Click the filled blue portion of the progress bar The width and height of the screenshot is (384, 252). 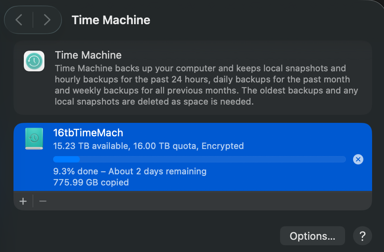click(67, 159)
